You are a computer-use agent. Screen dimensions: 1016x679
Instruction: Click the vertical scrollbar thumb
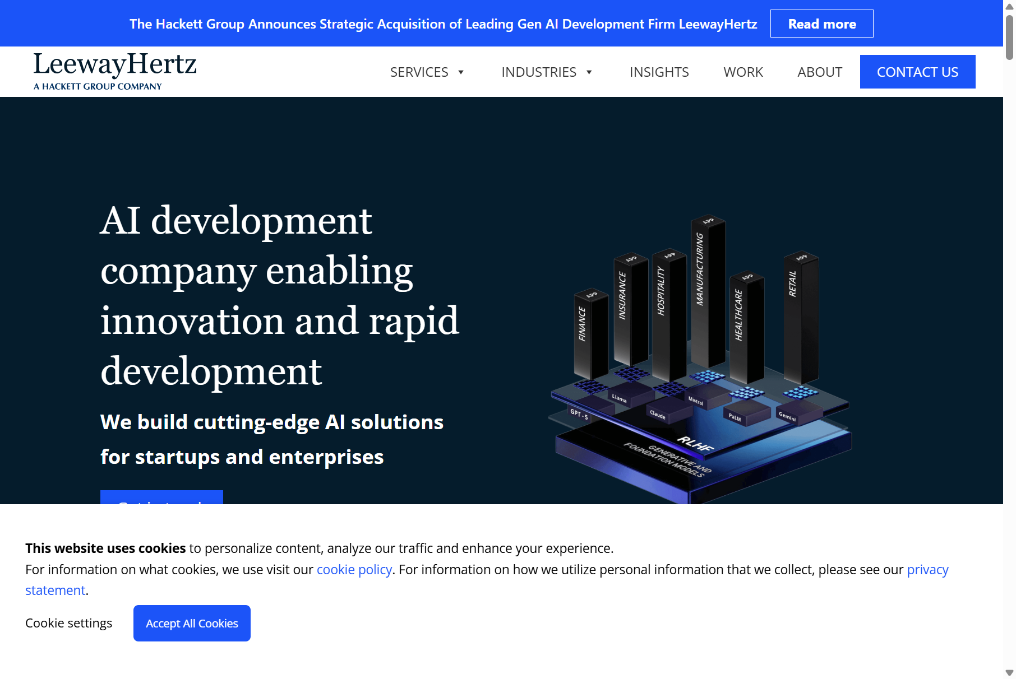[1009, 36]
